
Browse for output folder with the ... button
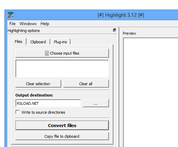pos(96,103)
